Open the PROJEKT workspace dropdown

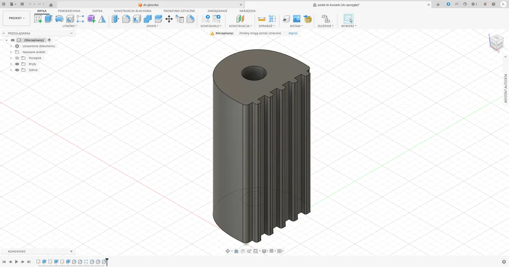pos(17,18)
